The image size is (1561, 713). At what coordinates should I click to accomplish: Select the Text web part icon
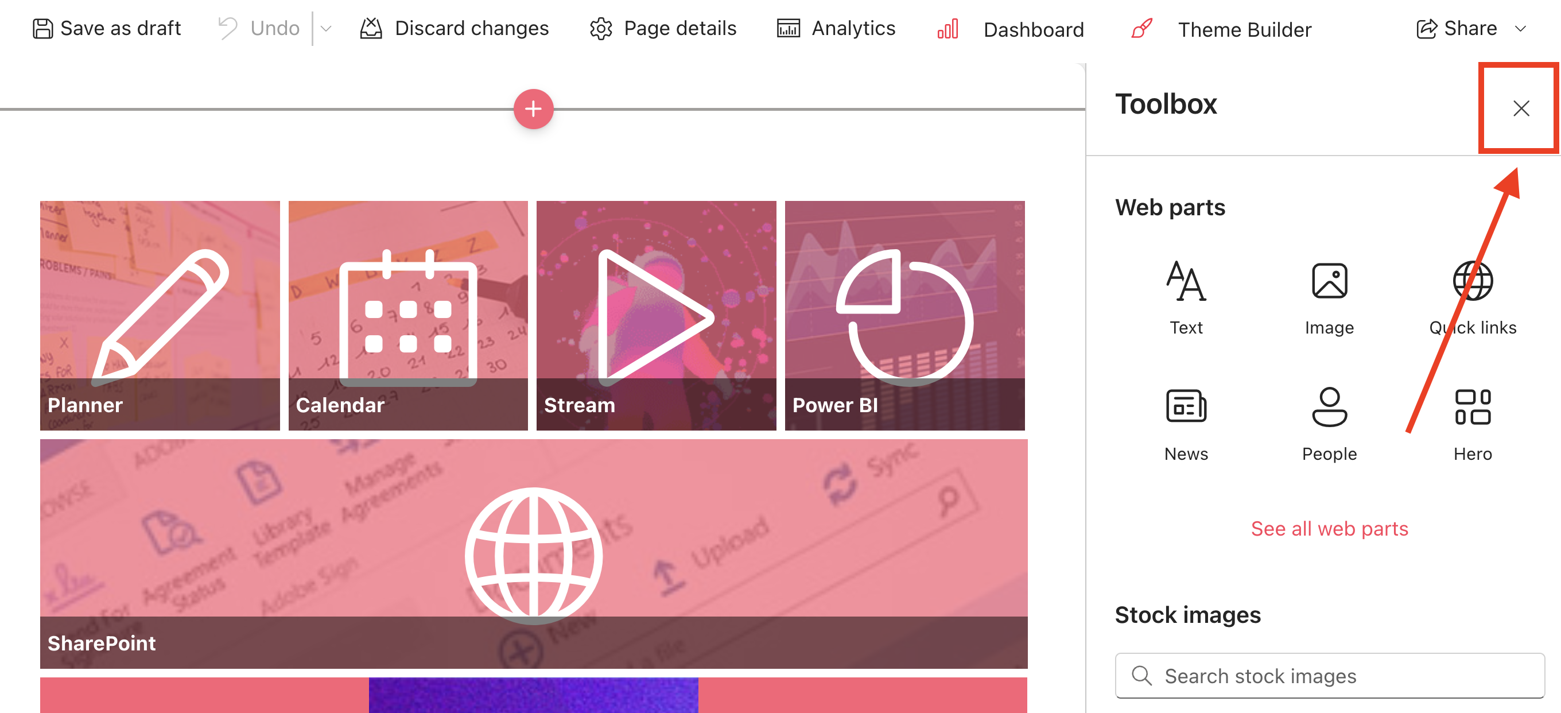[1185, 281]
